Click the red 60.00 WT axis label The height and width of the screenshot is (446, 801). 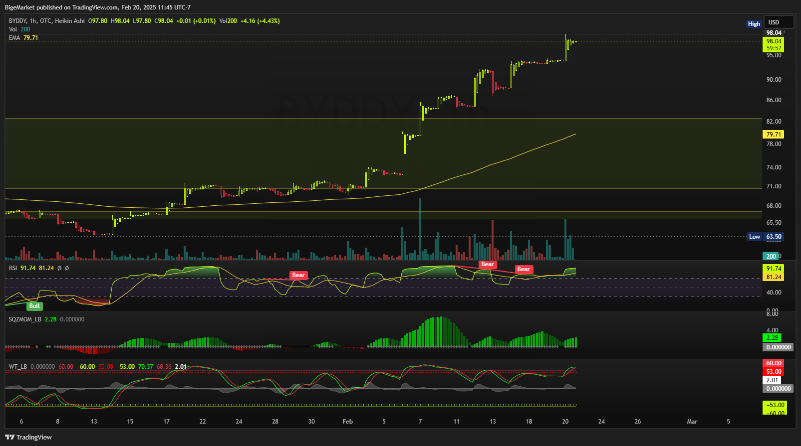(x=774, y=363)
